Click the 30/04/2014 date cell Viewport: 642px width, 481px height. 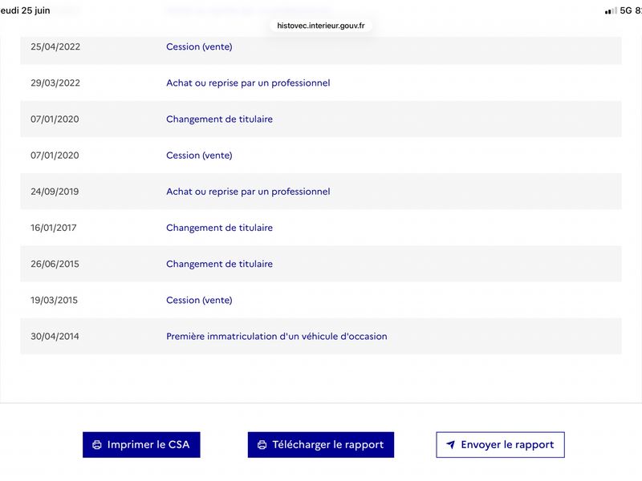coord(55,336)
